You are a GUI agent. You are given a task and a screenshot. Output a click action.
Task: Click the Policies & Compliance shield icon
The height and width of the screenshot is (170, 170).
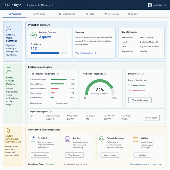[102, 139]
